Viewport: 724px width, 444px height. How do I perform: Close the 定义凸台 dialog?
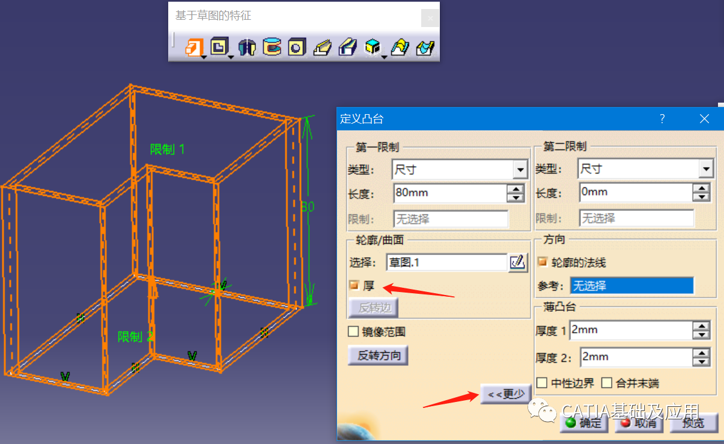(705, 119)
